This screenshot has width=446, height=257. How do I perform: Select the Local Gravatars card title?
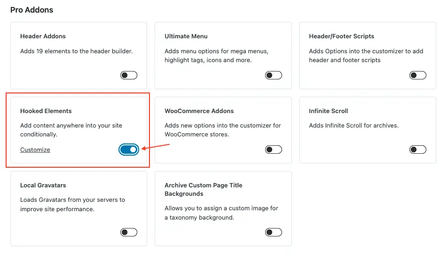[43, 185]
